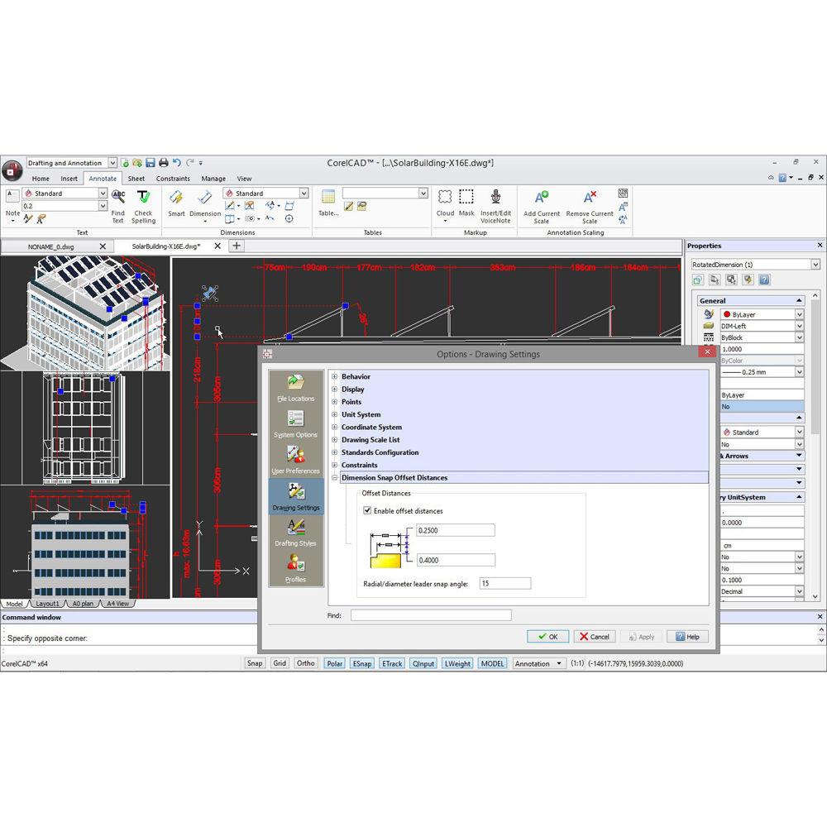This screenshot has width=827, height=827.
Task: Open the Profiles options page
Action: pos(295,567)
